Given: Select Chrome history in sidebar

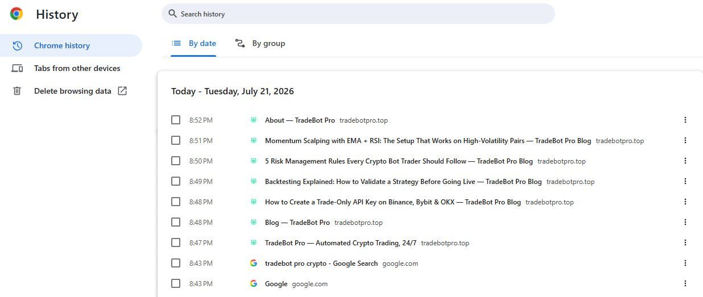Looking at the screenshot, I should pyautogui.click(x=71, y=45).
